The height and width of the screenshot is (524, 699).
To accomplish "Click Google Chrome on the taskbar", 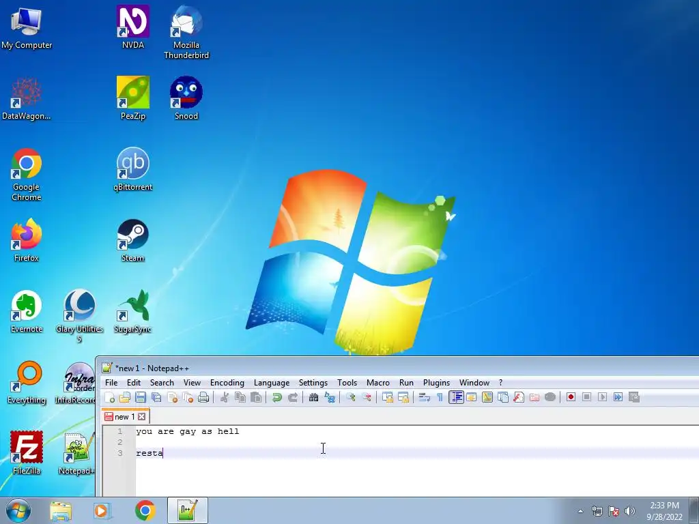I will [145, 510].
